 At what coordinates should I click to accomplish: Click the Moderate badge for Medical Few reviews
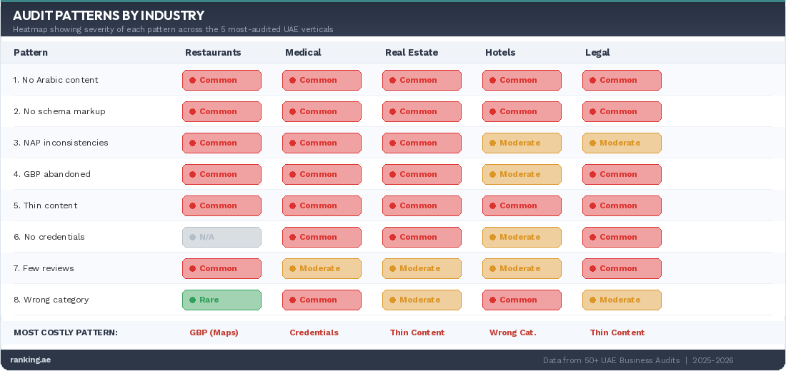pos(322,268)
